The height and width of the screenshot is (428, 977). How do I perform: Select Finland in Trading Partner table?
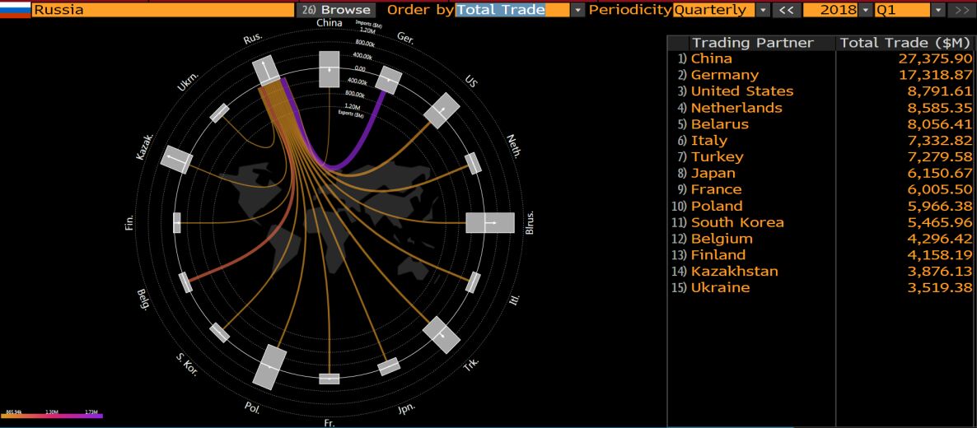pos(718,255)
